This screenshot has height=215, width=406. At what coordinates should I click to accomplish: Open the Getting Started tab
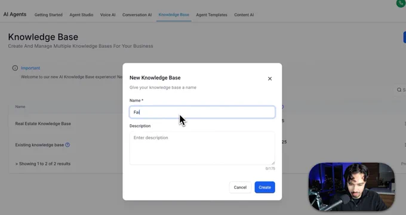pos(48,15)
